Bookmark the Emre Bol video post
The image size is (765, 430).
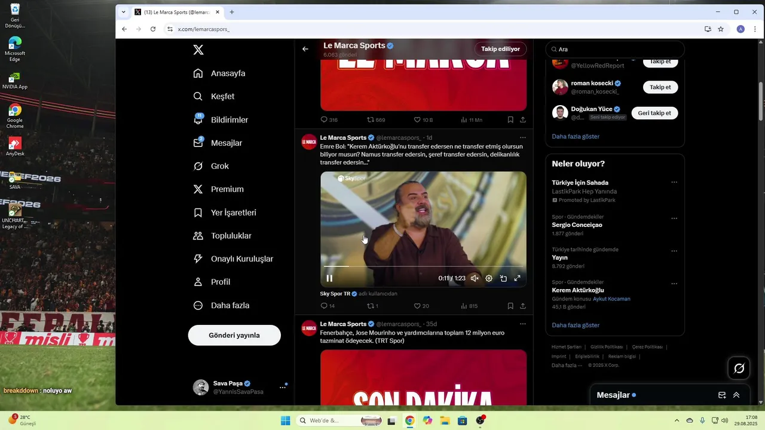(510, 306)
